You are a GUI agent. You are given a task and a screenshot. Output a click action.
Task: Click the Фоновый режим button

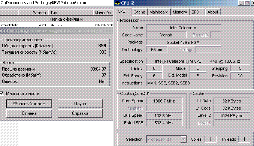(29, 104)
